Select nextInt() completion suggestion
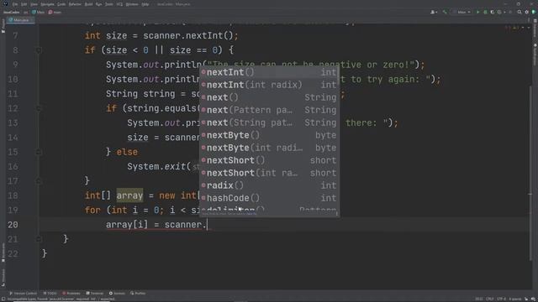The image size is (538, 302). (269, 72)
